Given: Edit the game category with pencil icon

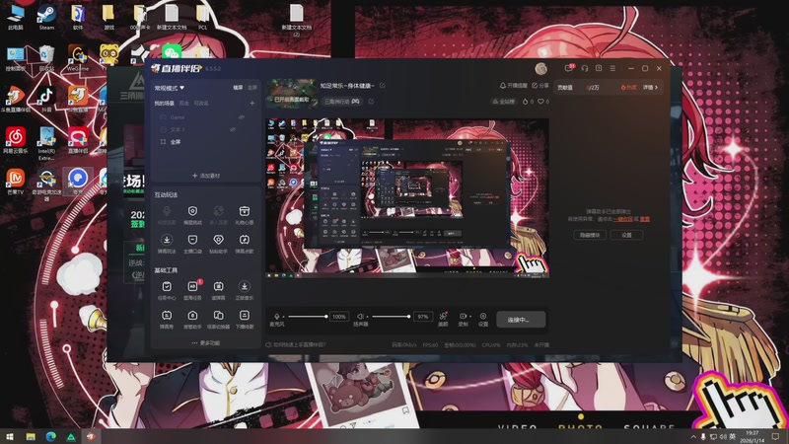Looking at the screenshot, I should [x=371, y=102].
